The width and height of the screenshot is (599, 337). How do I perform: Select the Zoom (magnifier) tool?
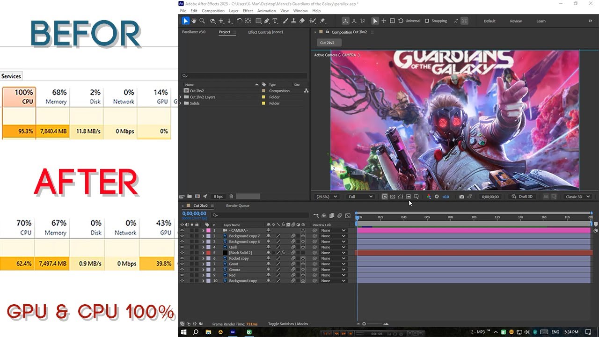point(202,21)
